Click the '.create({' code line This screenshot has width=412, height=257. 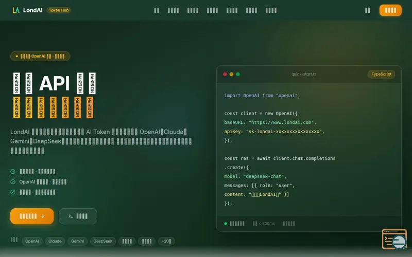(x=236, y=168)
